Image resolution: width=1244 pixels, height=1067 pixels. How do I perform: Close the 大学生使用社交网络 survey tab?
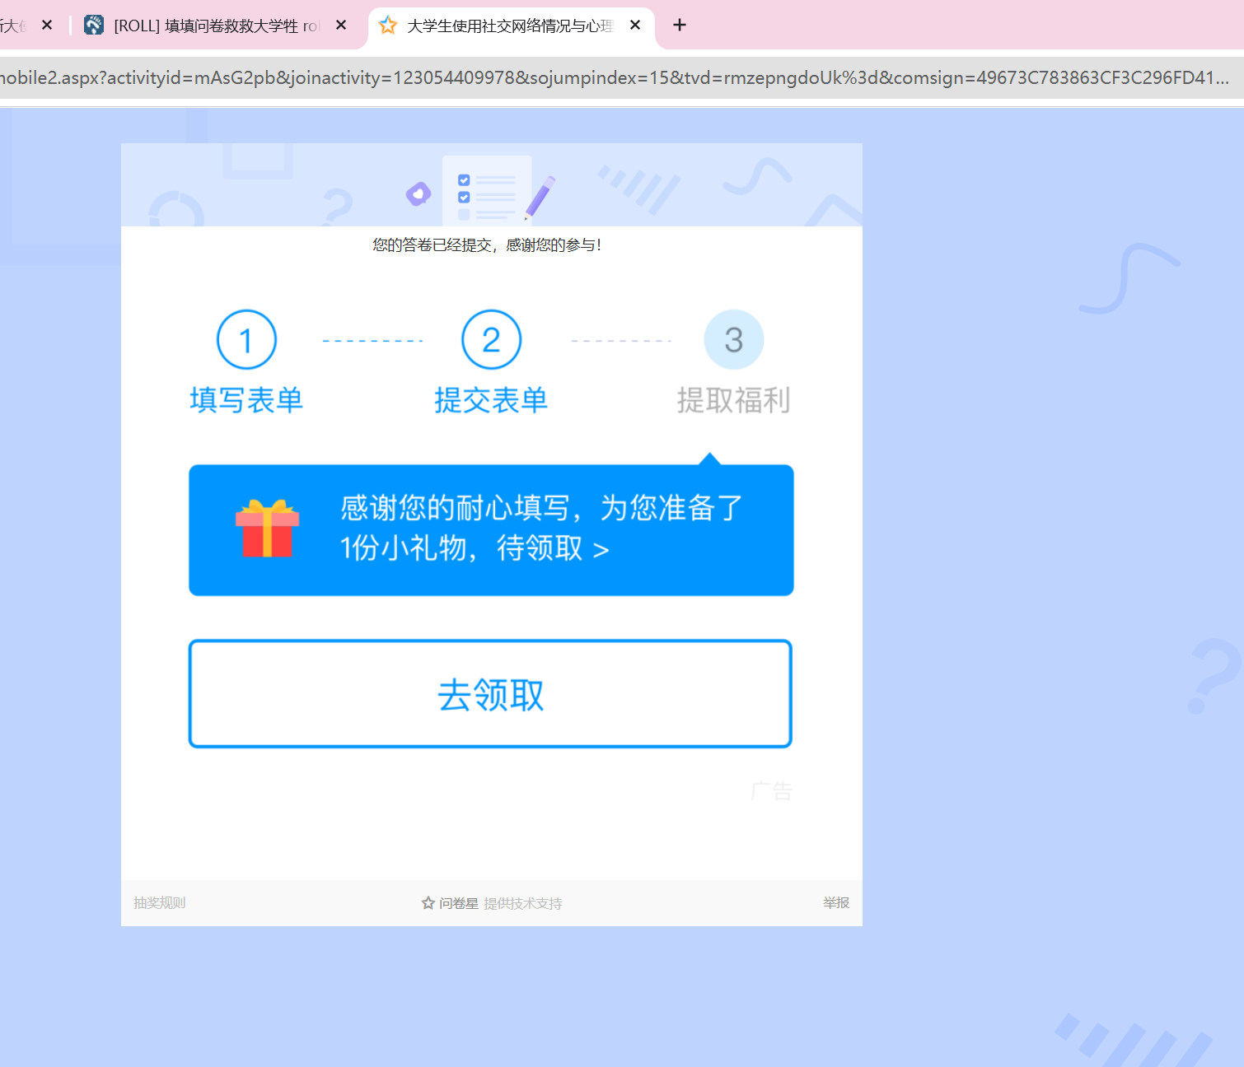pyautogui.click(x=635, y=26)
